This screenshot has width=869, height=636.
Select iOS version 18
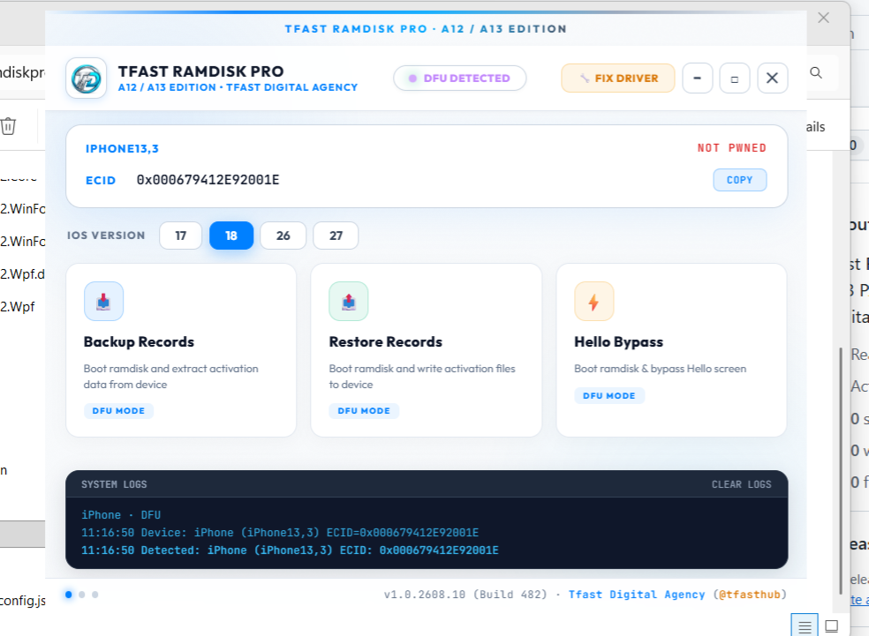[231, 236]
